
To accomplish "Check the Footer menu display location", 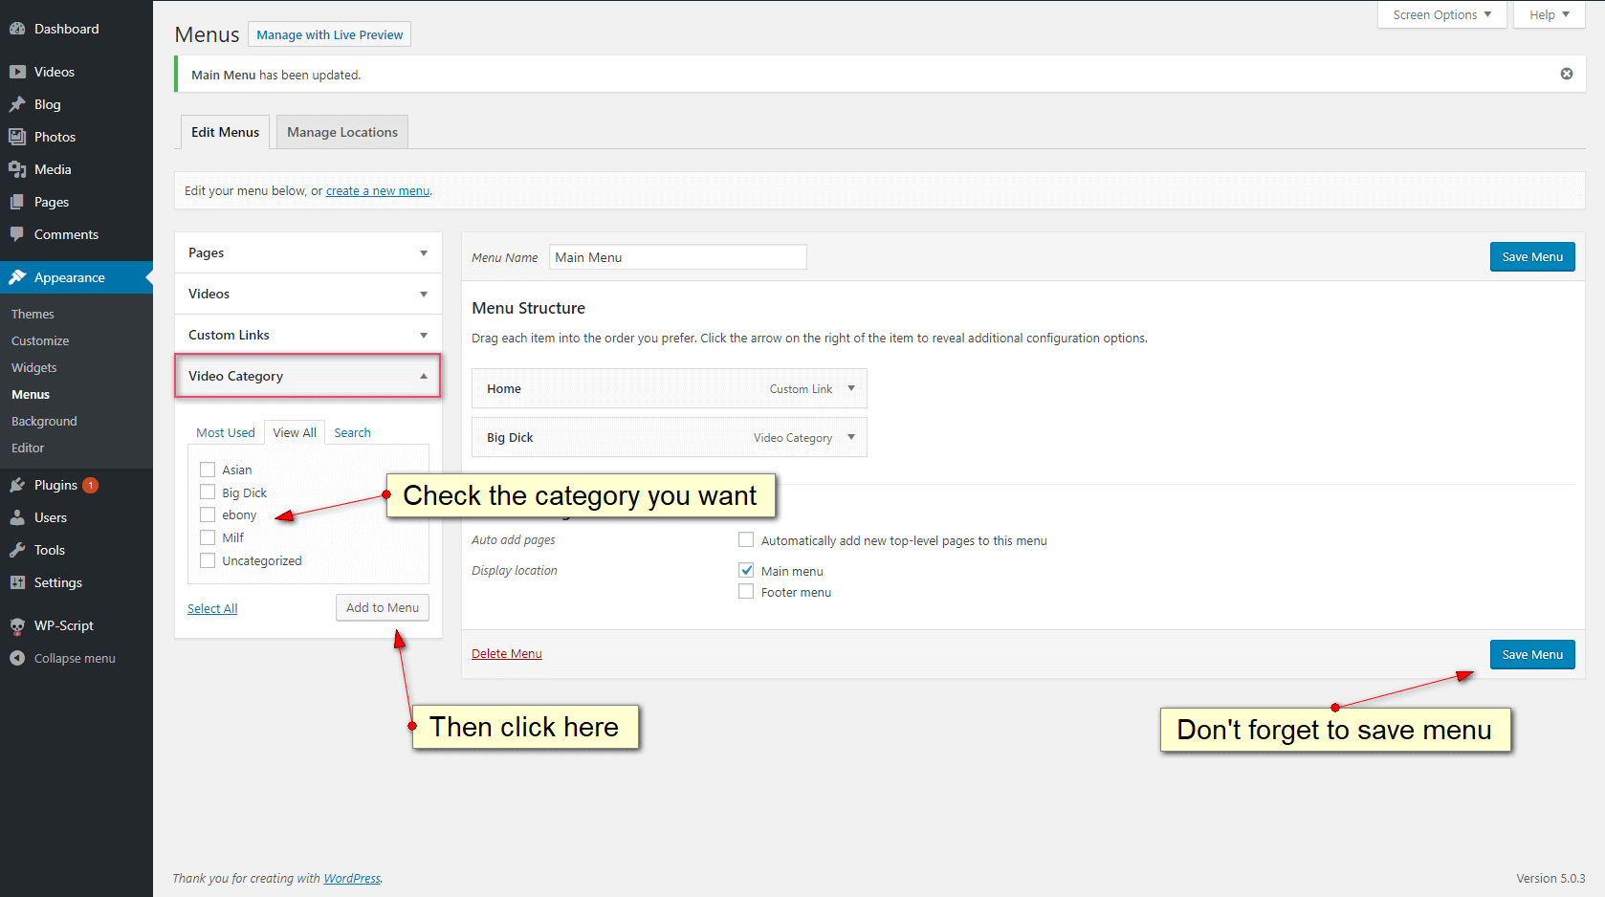I will click(x=746, y=592).
